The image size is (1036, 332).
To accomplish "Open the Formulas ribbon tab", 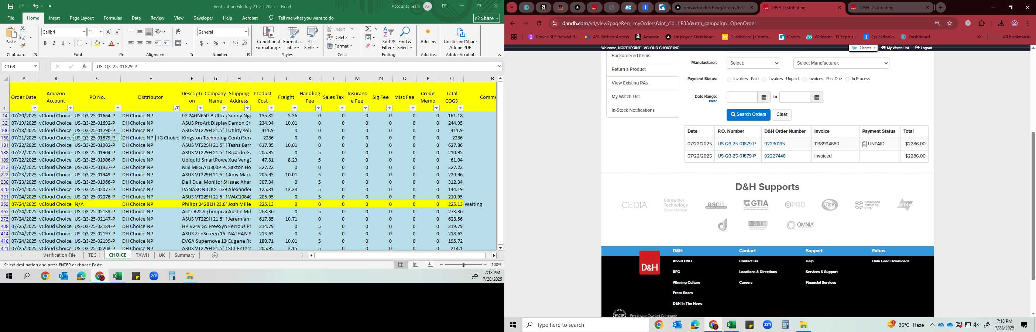I will (x=113, y=18).
